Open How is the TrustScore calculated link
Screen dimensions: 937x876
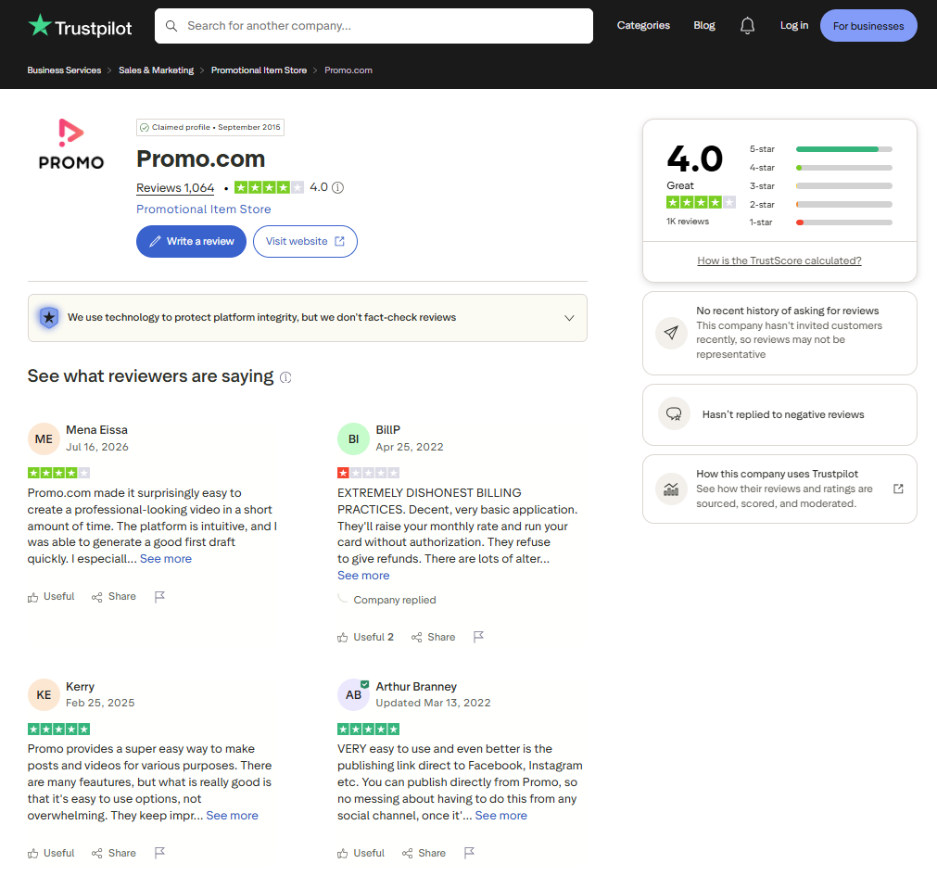pyautogui.click(x=779, y=260)
